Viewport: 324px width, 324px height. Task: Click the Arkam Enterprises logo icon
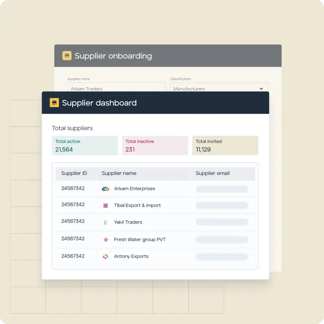[105, 189]
